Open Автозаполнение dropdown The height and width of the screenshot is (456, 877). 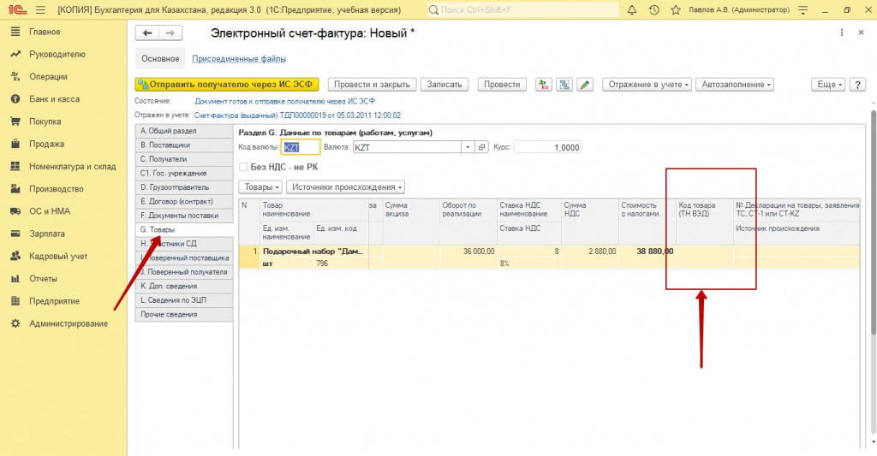[x=735, y=85]
